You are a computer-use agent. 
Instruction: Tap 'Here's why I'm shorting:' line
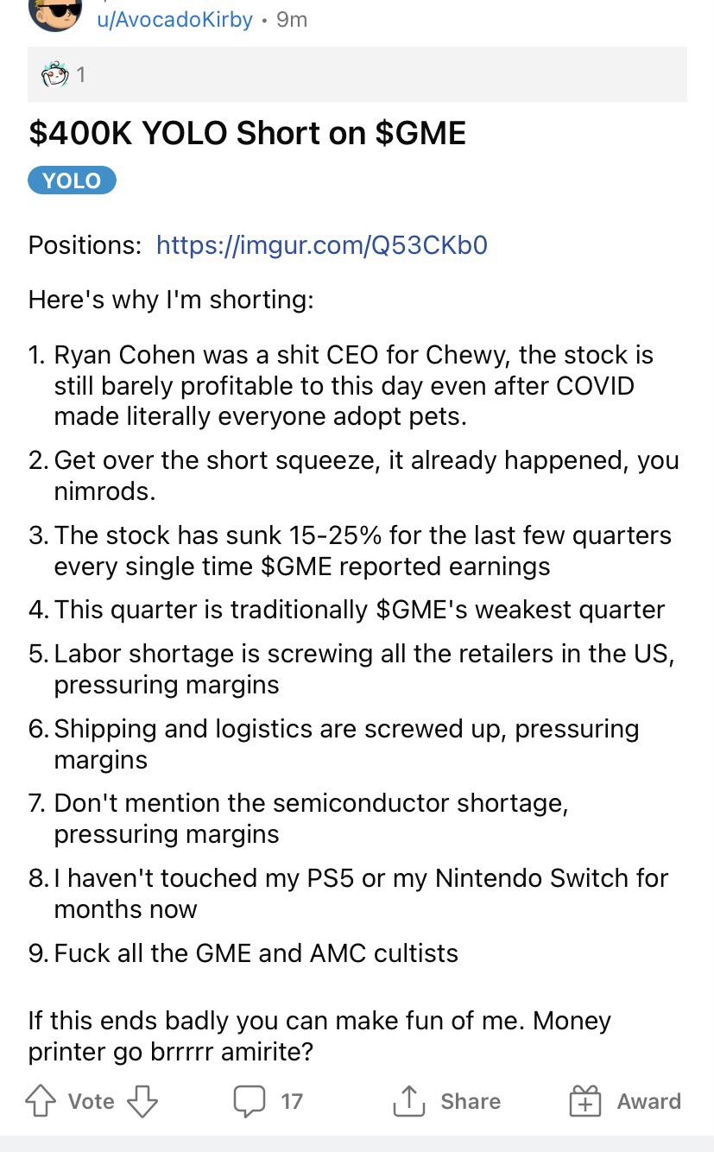[171, 300]
